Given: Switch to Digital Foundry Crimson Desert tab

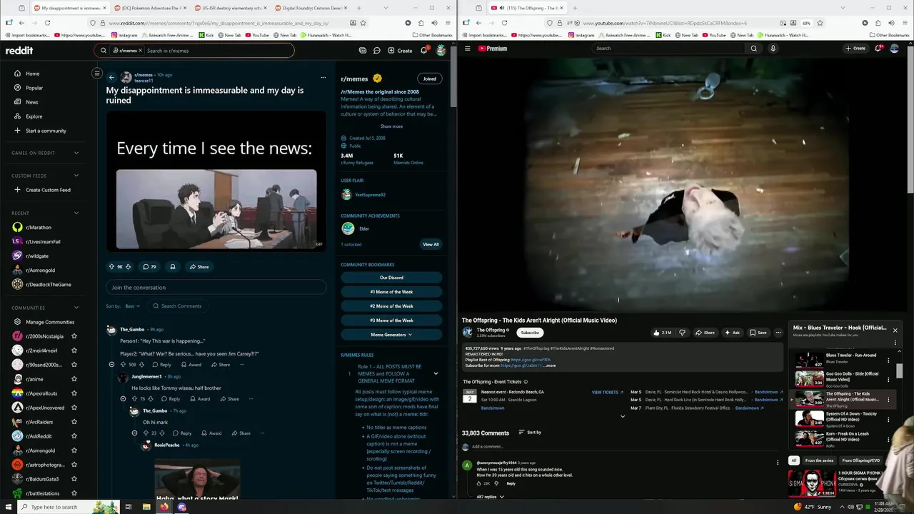Looking at the screenshot, I should (311, 8).
